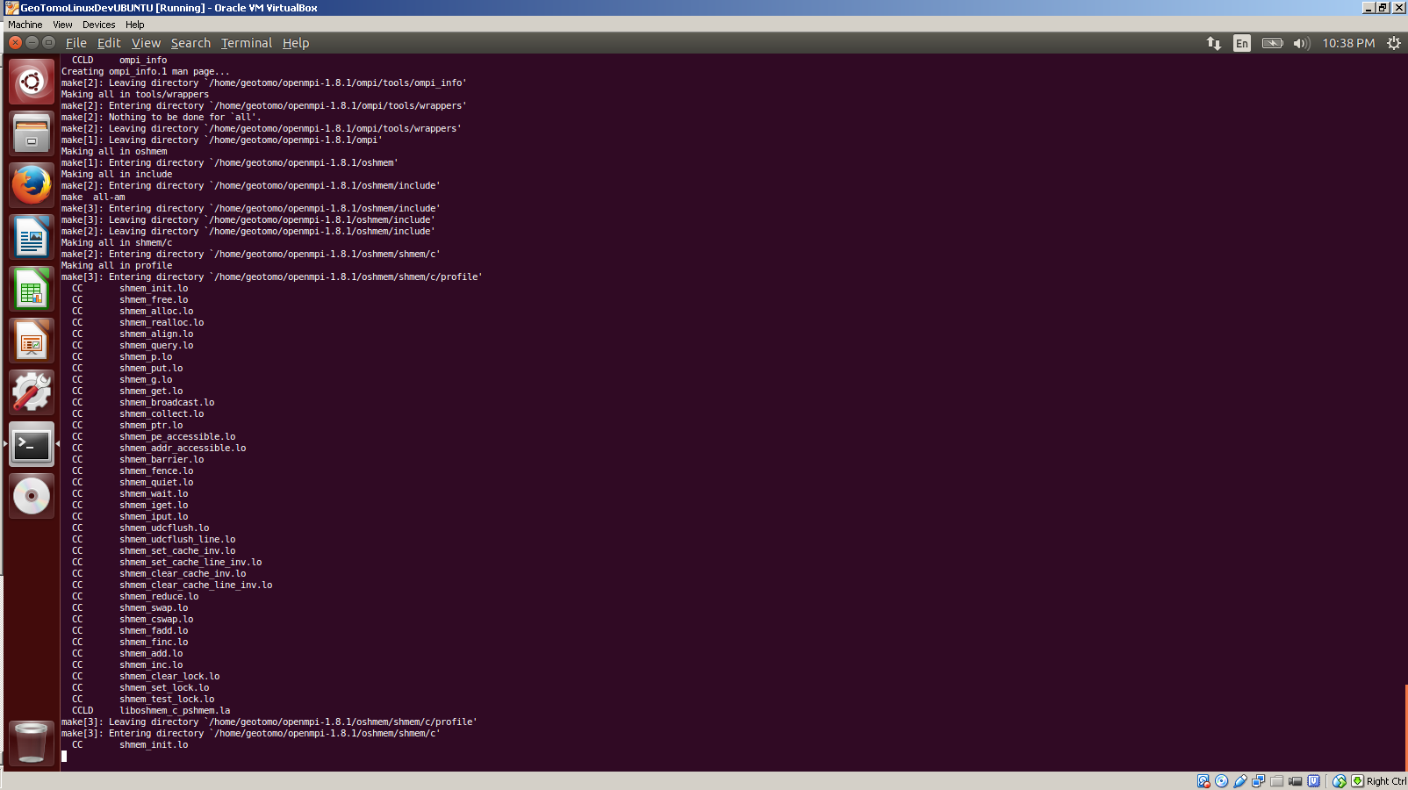Viewport: 1408px width, 790px height.
Task: Open the VirtualBox Machine menu
Action: tap(25, 25)
